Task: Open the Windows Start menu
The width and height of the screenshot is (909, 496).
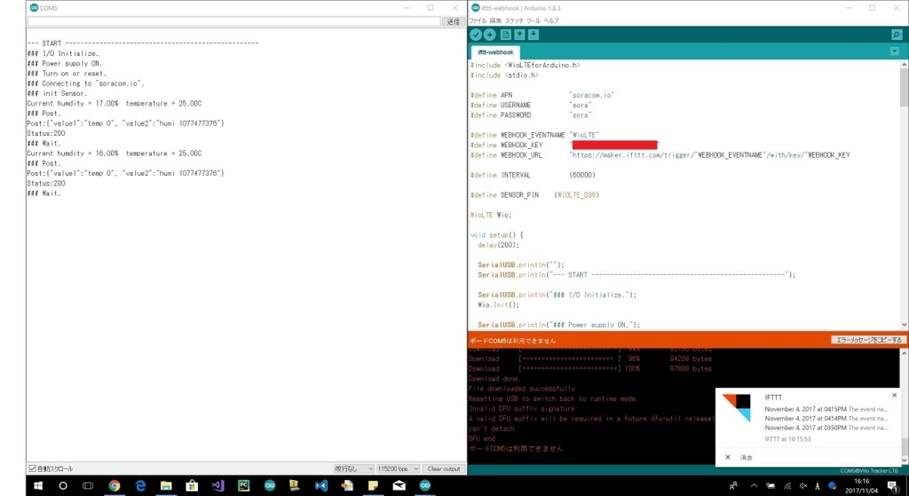Action: click(38, 485)
